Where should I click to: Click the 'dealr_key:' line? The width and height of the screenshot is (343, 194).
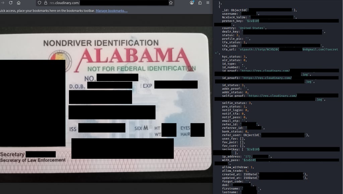[x=273, y=32]
